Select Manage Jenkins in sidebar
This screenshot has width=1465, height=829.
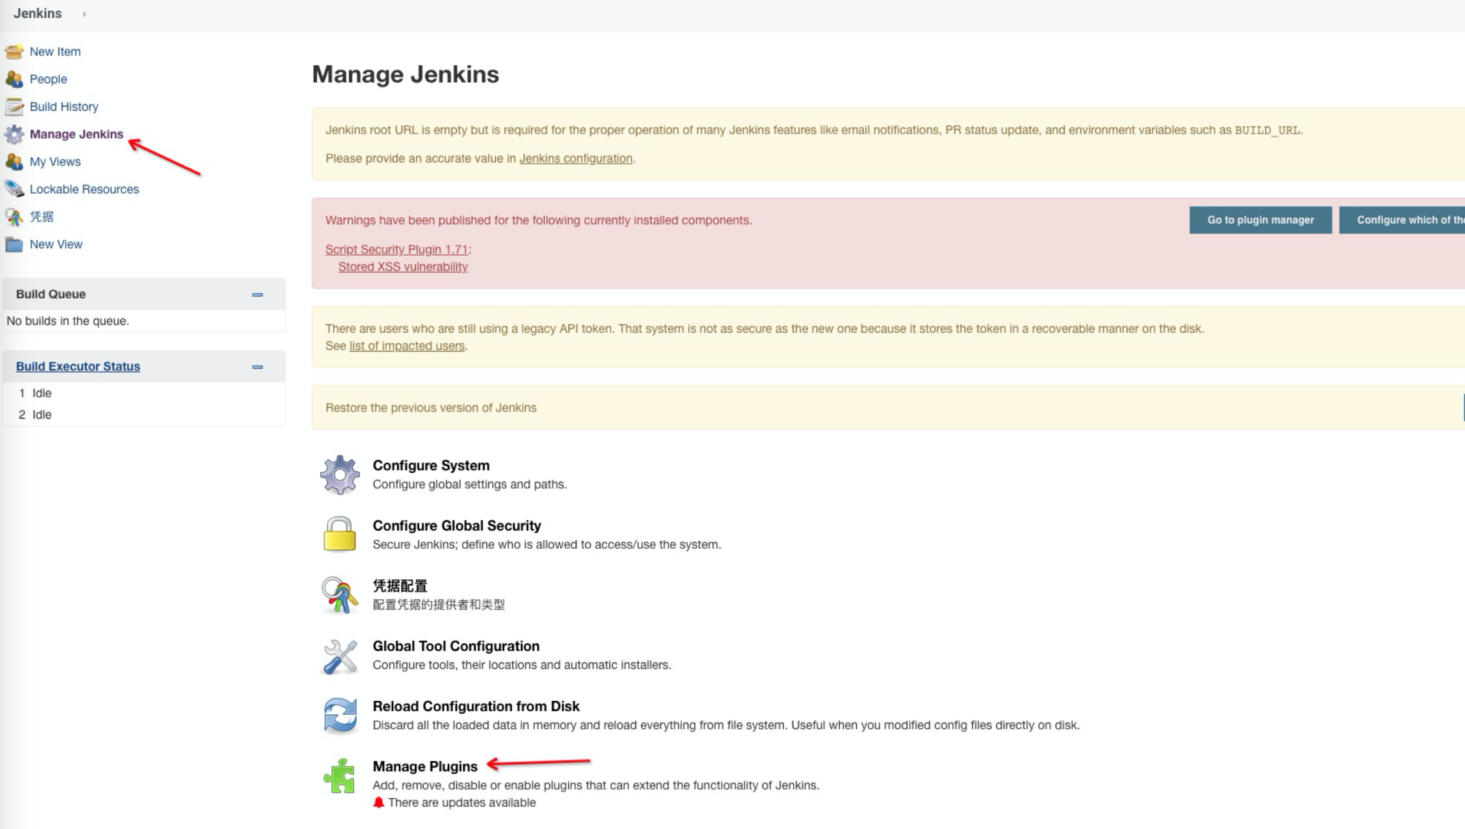[77, 134]
